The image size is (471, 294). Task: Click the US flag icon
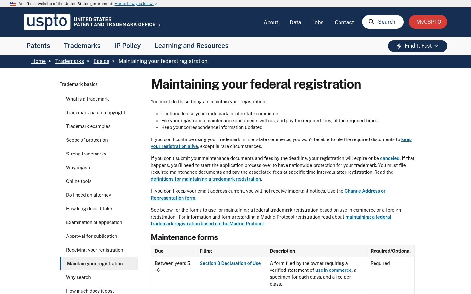pyautogui.click(x=13, y=4)
